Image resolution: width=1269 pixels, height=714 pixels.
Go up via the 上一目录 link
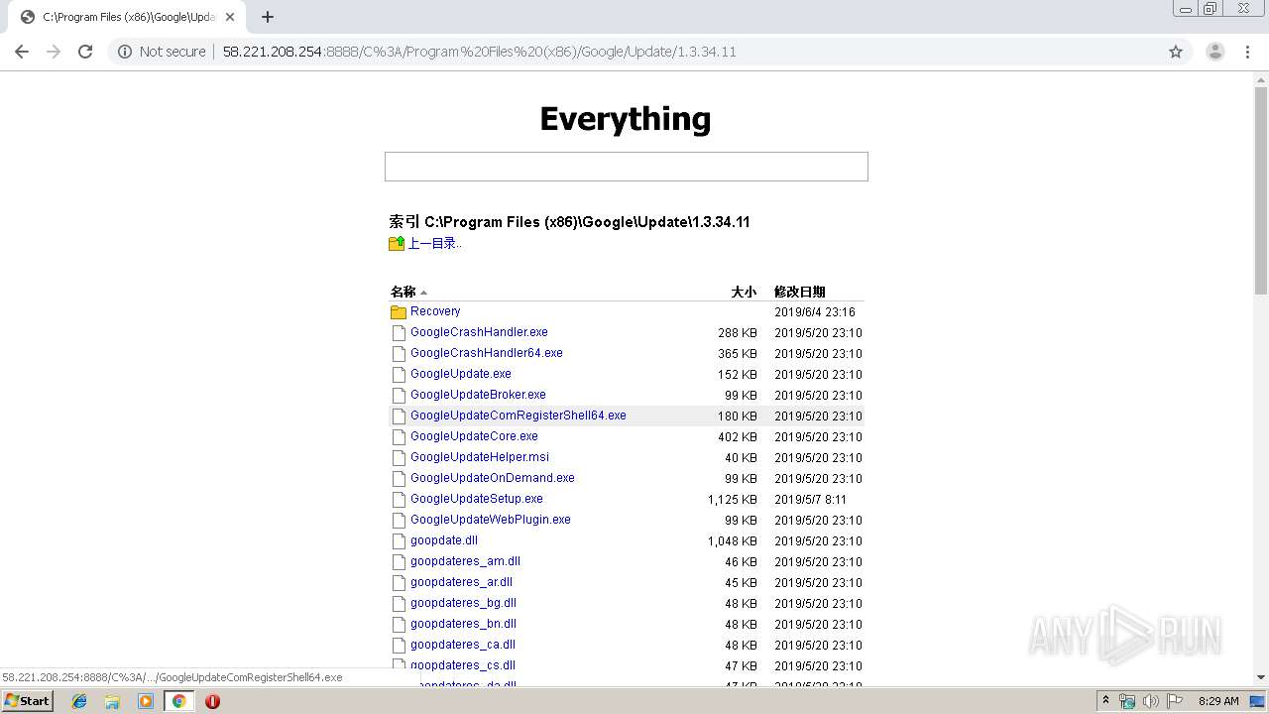click(434, 243)
